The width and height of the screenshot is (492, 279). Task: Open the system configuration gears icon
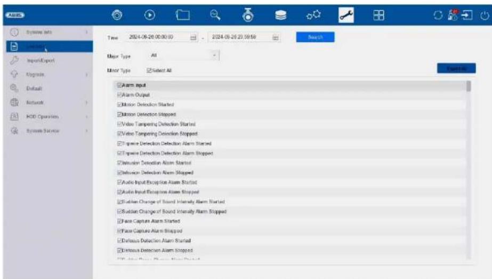coord(313,15)
